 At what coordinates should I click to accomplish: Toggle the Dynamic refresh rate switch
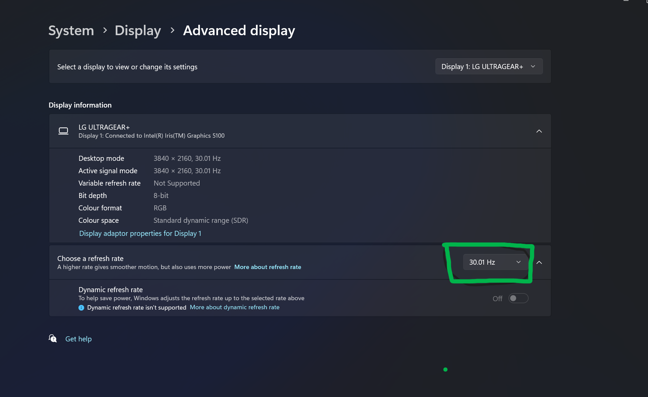518,298
